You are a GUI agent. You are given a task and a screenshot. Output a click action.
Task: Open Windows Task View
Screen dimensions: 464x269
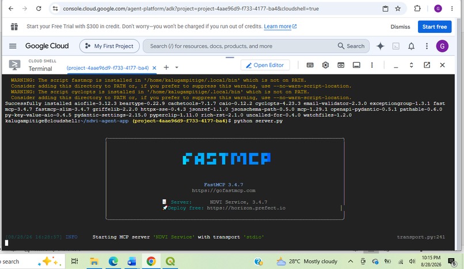tap(75, 262)
